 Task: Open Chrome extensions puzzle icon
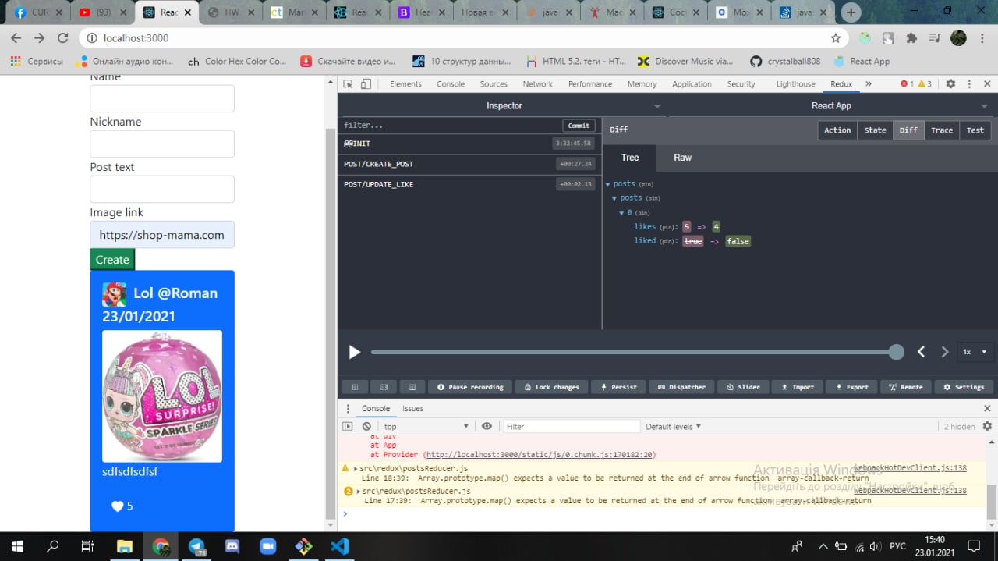click(x=911, y=38)
